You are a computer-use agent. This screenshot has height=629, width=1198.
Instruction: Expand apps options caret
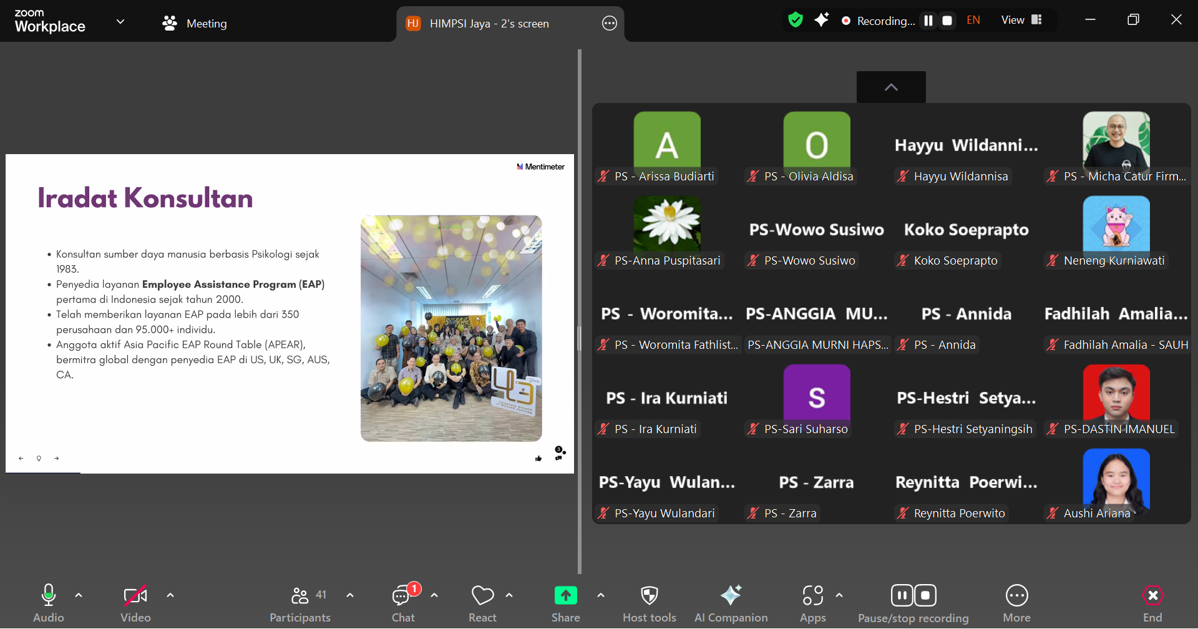839,595
